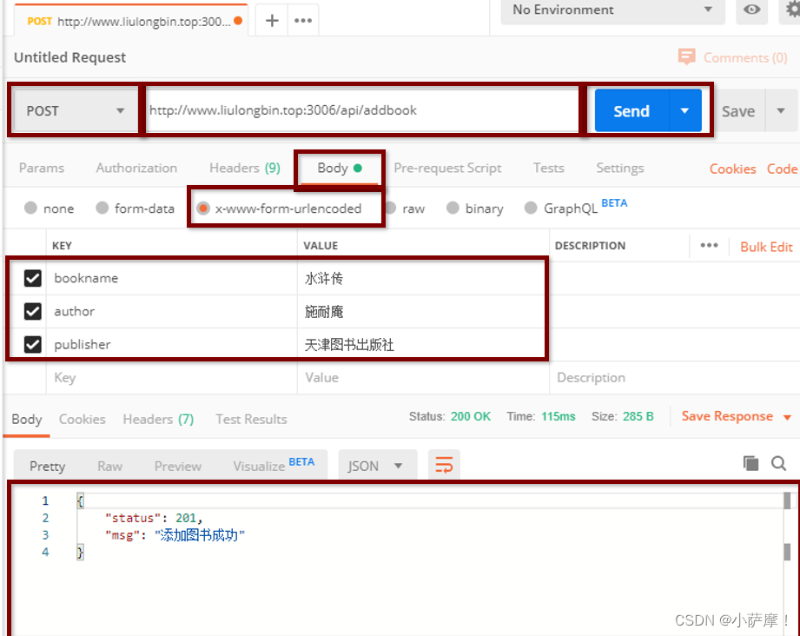Viewport: 800px width, 636px height.
Task: Open the Pre-request Script tab
Action: click(447, 168)
